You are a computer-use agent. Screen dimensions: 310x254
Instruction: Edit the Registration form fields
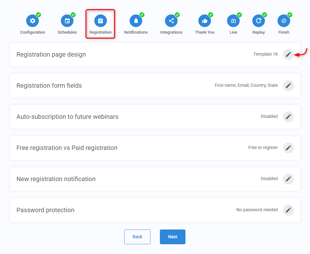[x=288, y=86]
